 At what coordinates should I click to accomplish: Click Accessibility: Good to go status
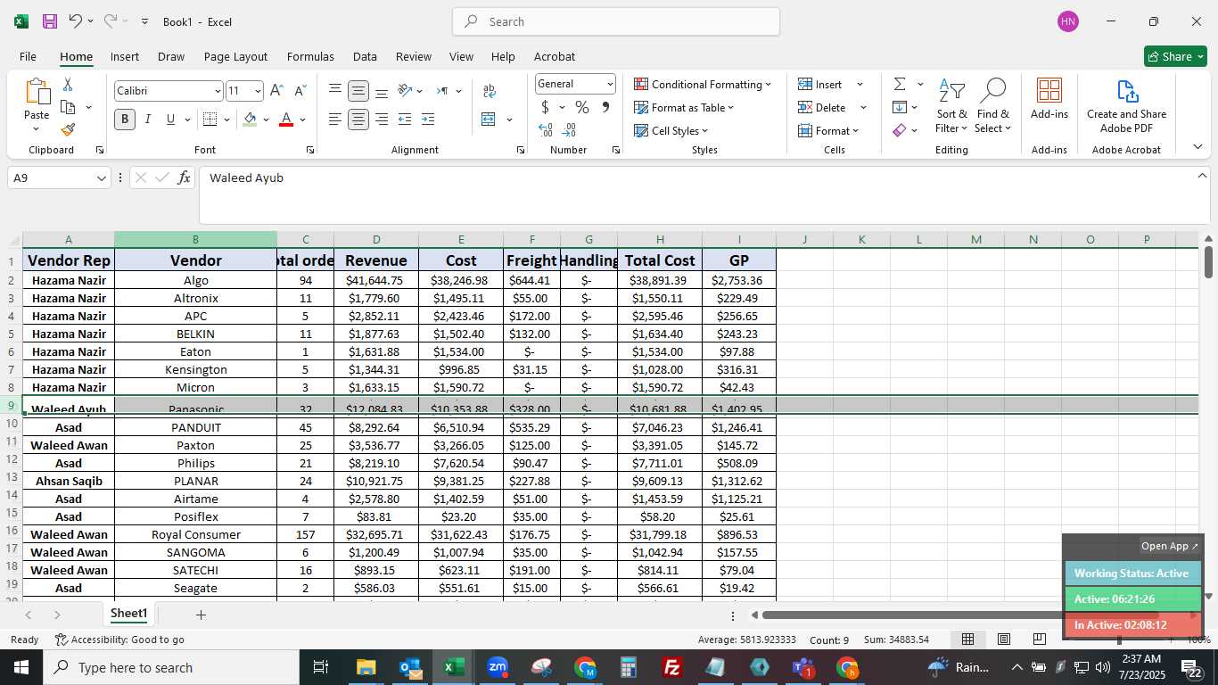click(x=119, y=640)
